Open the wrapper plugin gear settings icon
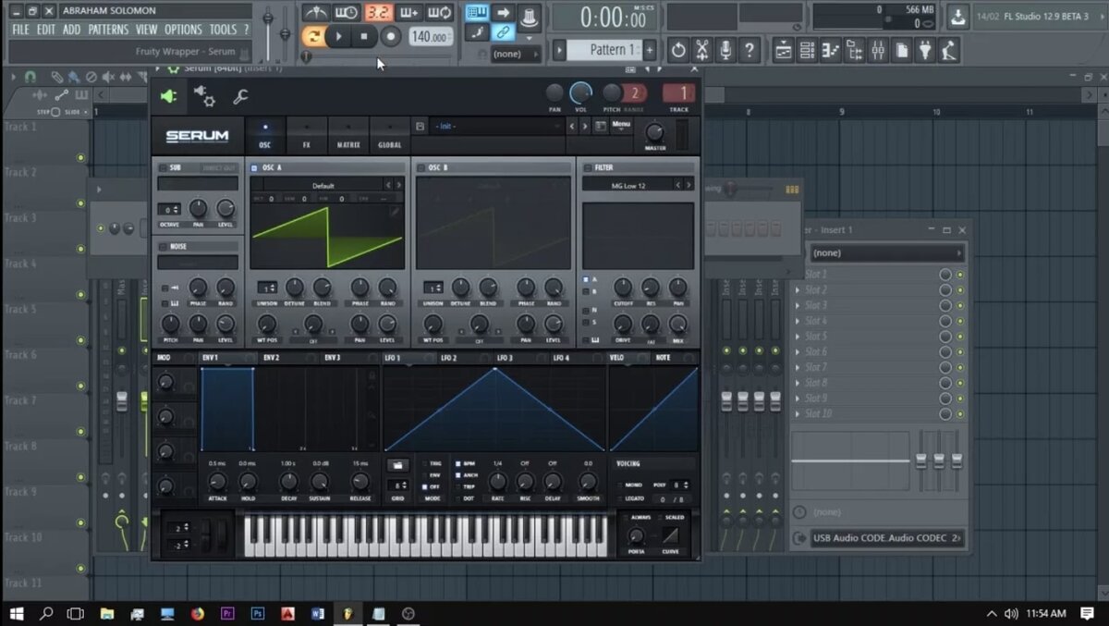Image resolution: width=1109 pixels, height=626 pixels. click(x=203, y=96)
